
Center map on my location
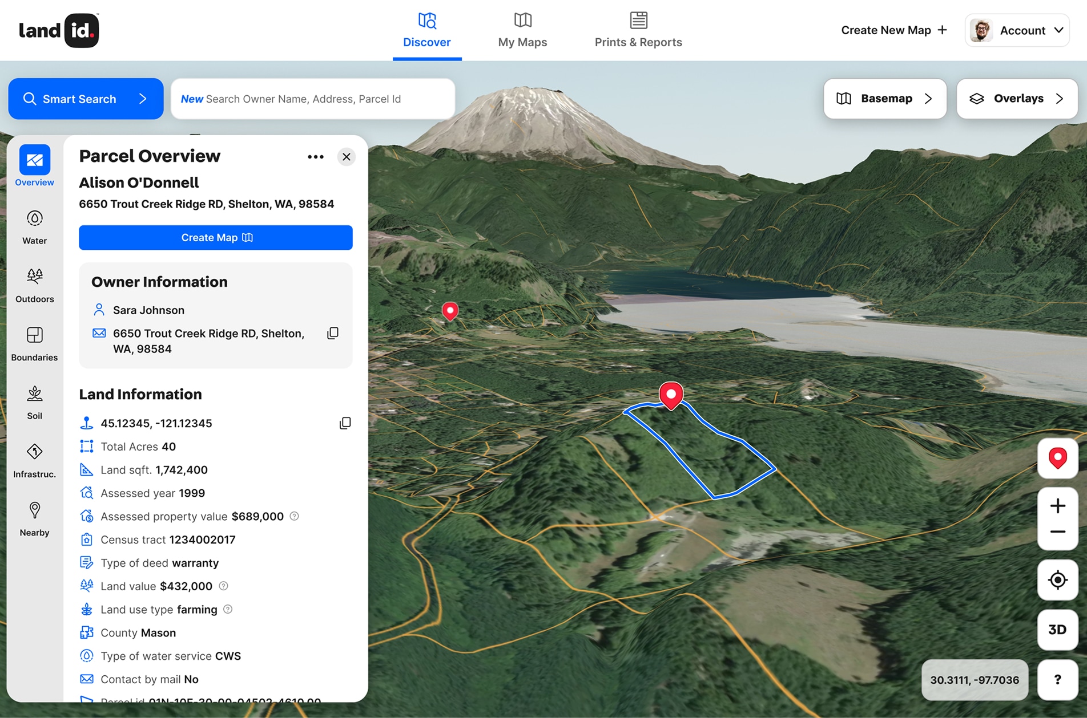1057,580
